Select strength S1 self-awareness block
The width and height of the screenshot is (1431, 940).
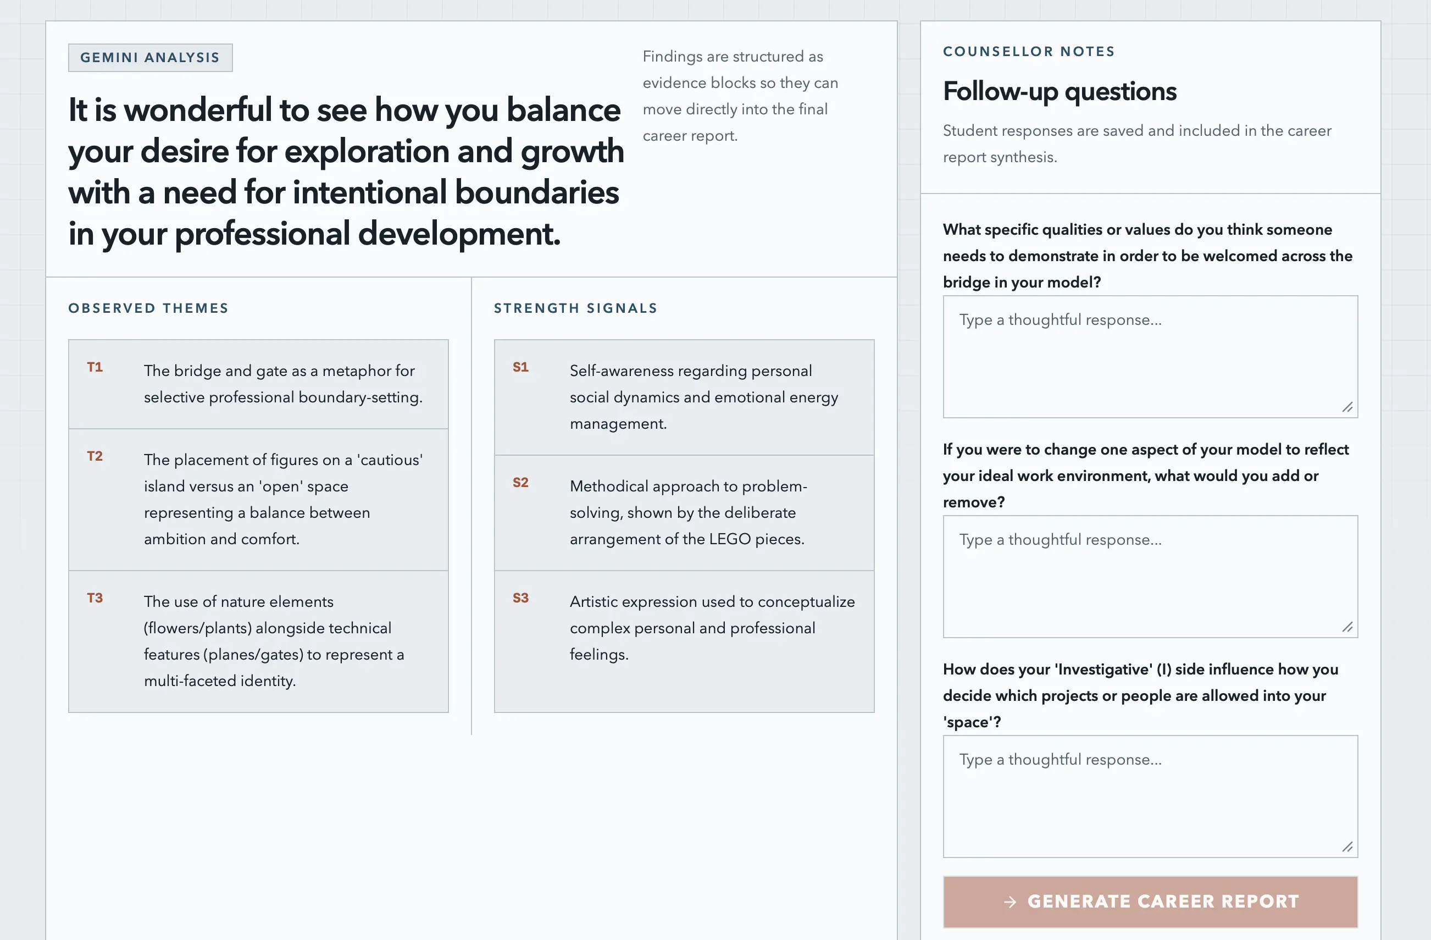coord(684,397)
